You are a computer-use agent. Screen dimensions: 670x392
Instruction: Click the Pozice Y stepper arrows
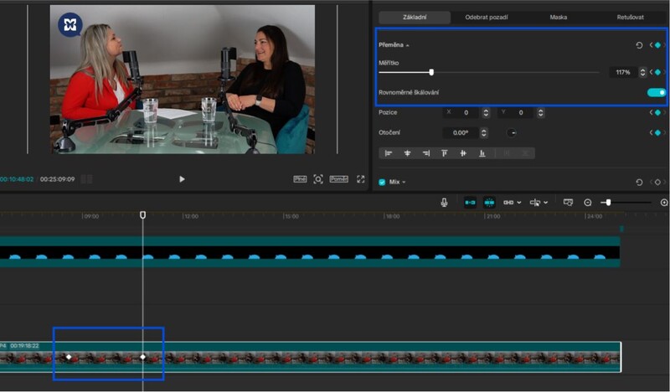(540, 113)
